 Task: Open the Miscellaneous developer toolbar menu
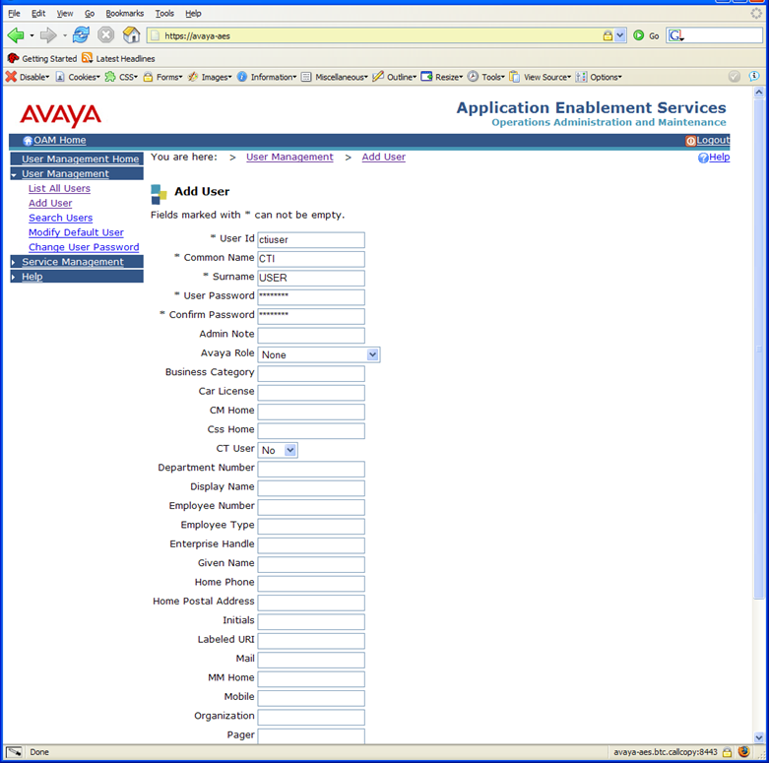335,77
